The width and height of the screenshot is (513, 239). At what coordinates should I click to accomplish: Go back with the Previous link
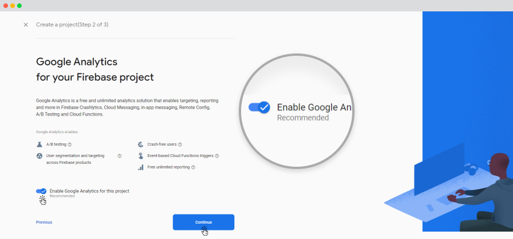[44, 222]
